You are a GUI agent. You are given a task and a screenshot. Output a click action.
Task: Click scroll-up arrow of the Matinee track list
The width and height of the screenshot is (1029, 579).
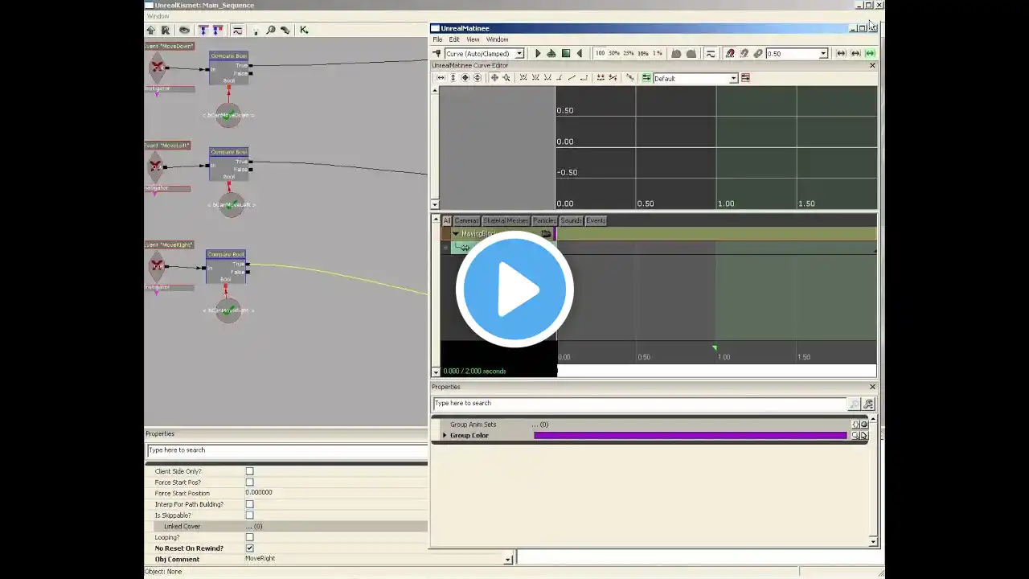(x=436, y=220)
